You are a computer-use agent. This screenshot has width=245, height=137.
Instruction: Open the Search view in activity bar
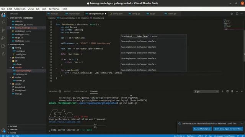(x=3, y=22)
